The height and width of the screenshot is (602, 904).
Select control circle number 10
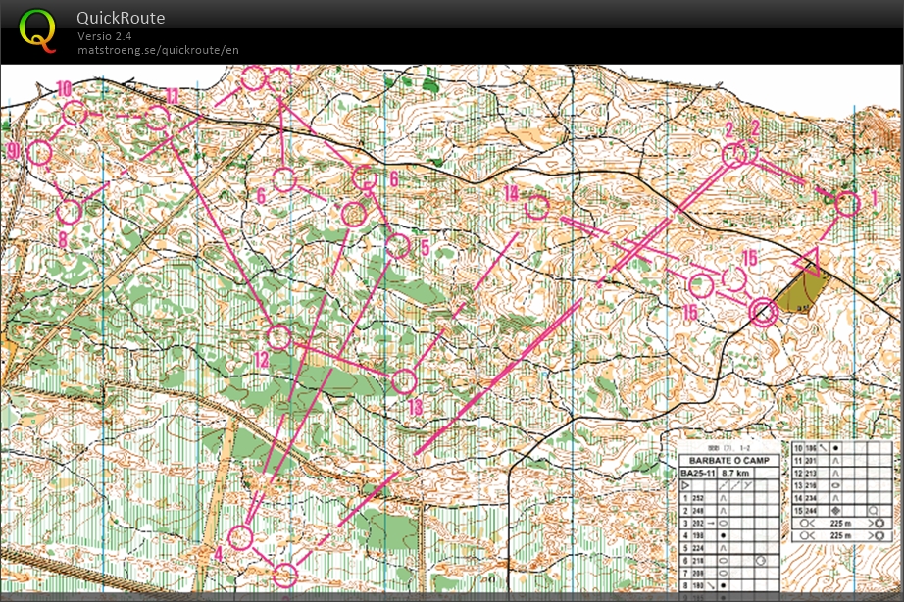click(75, 115)
